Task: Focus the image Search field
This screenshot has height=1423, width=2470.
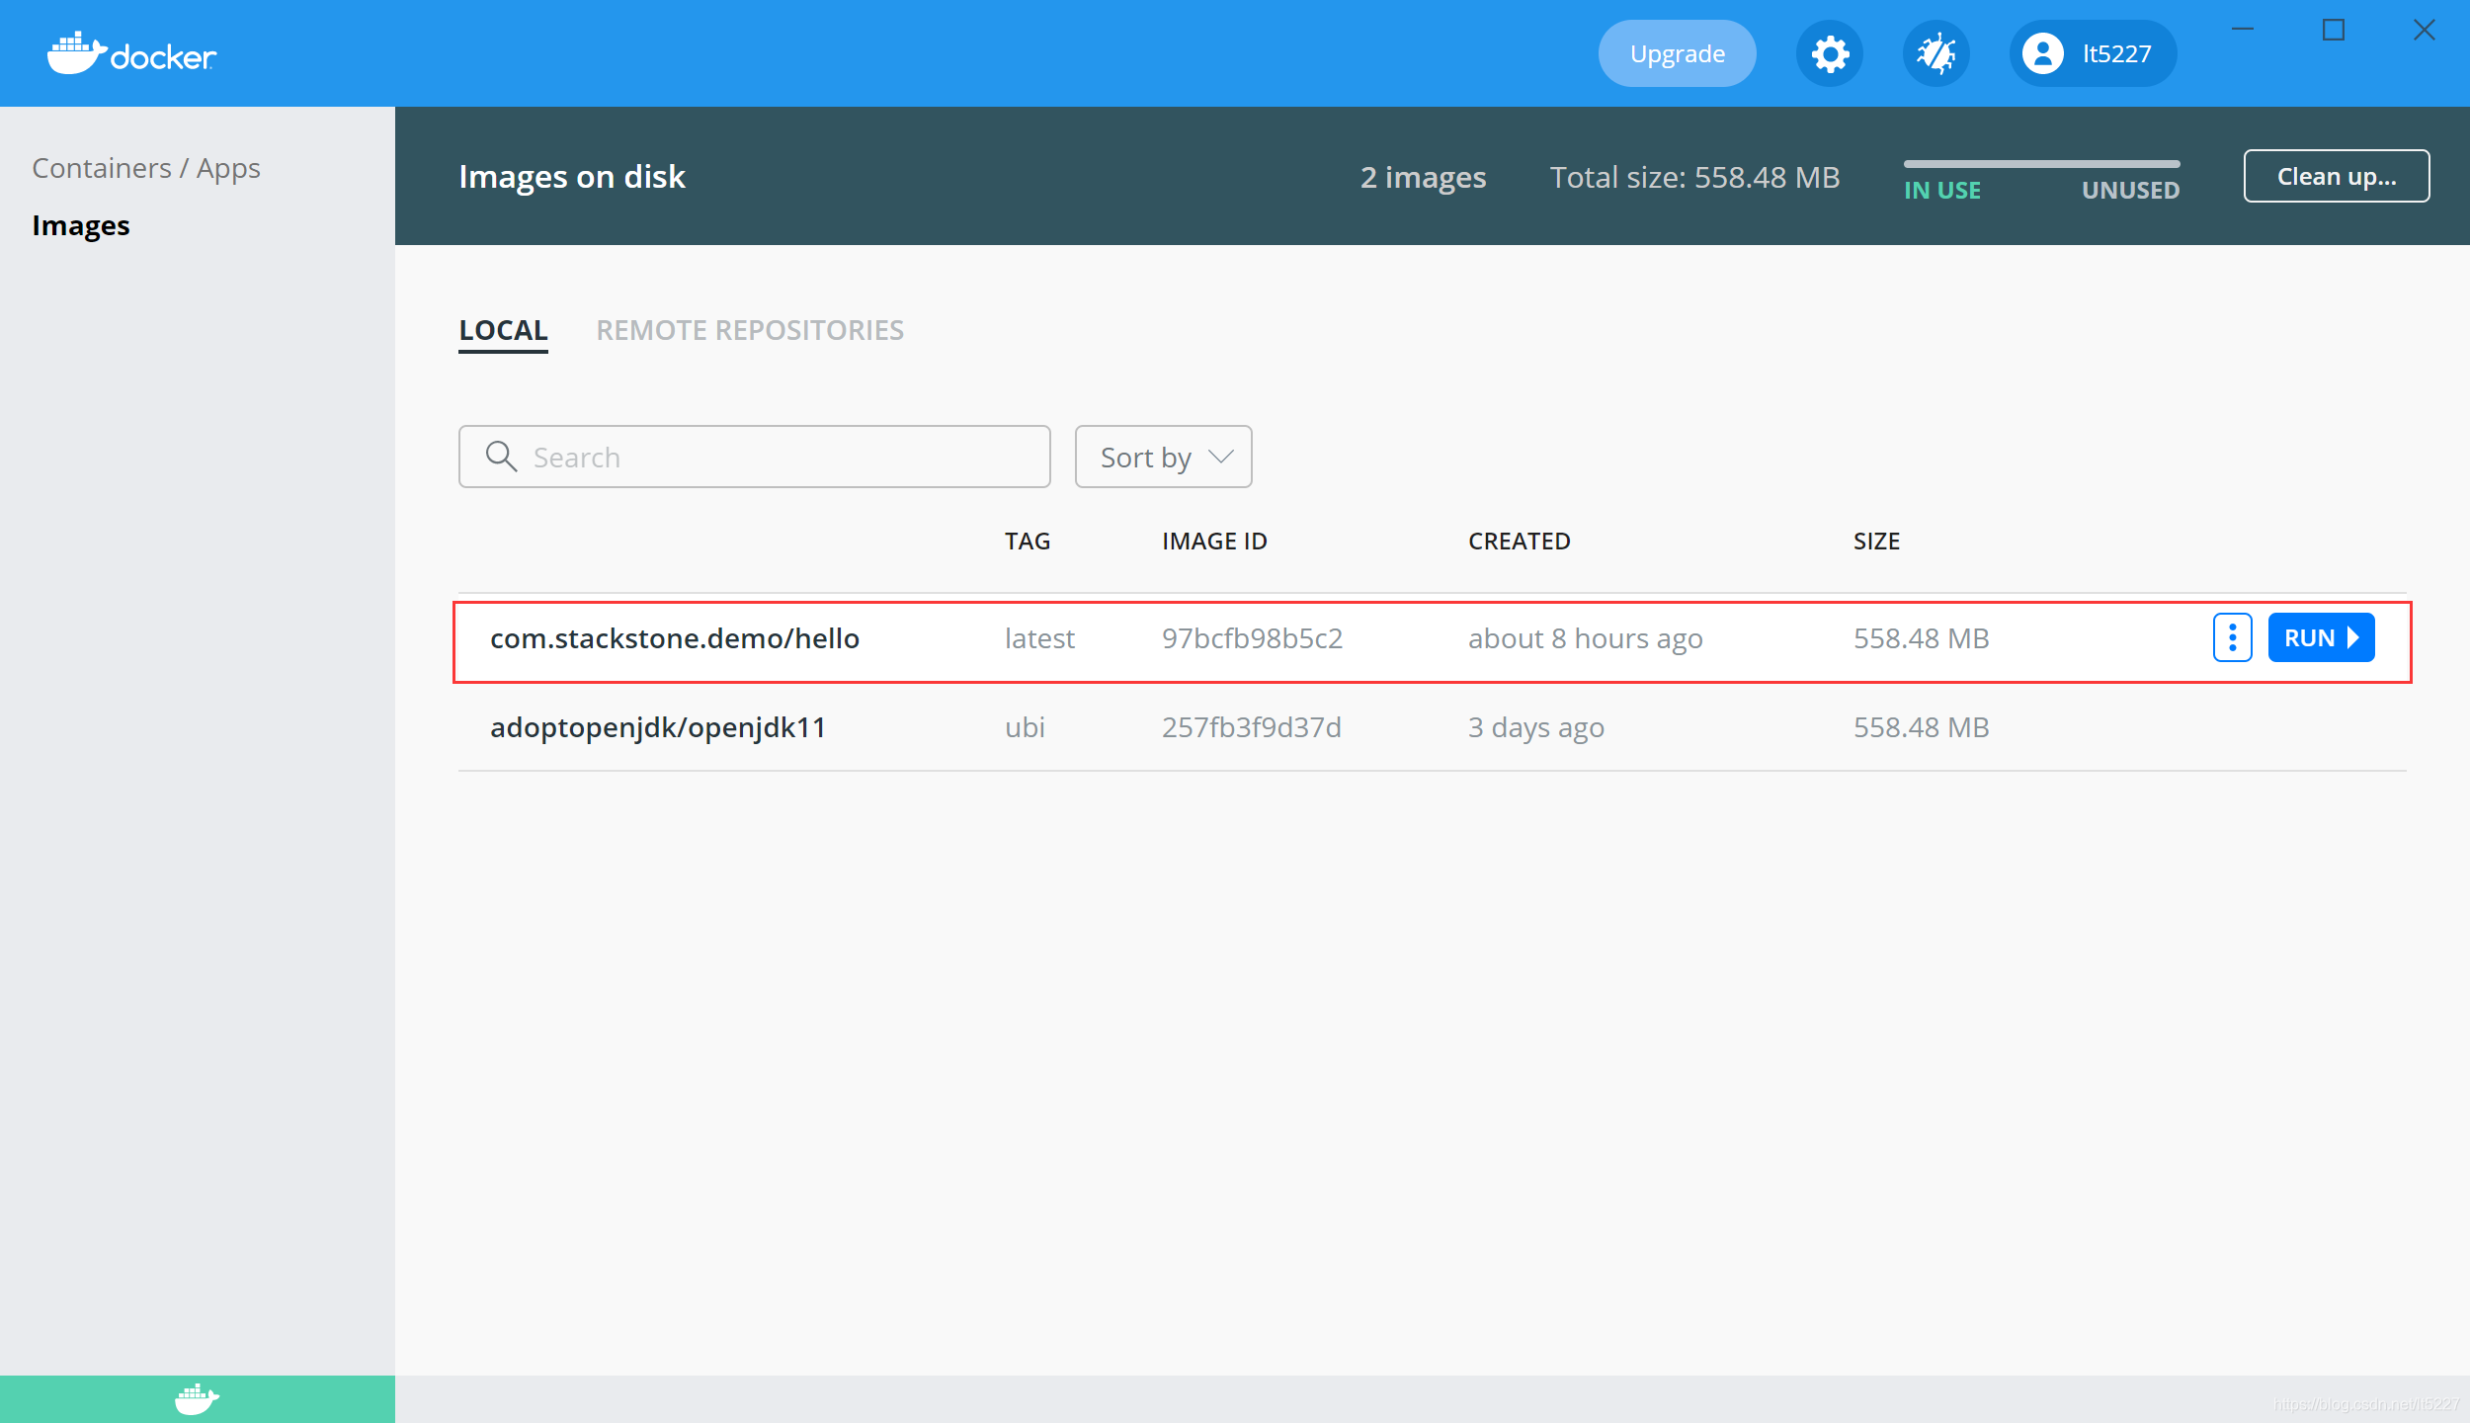Action: [781, 457]
